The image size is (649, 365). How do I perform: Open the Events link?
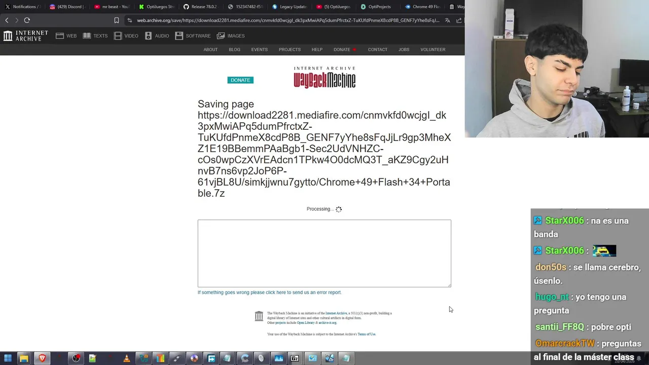259,50
